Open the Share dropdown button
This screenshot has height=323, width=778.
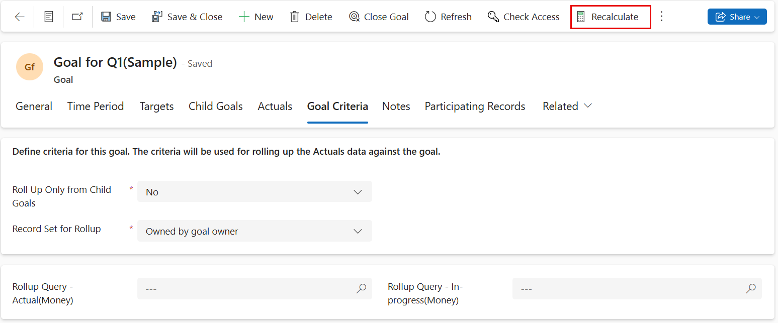click(x=737, y=17)
